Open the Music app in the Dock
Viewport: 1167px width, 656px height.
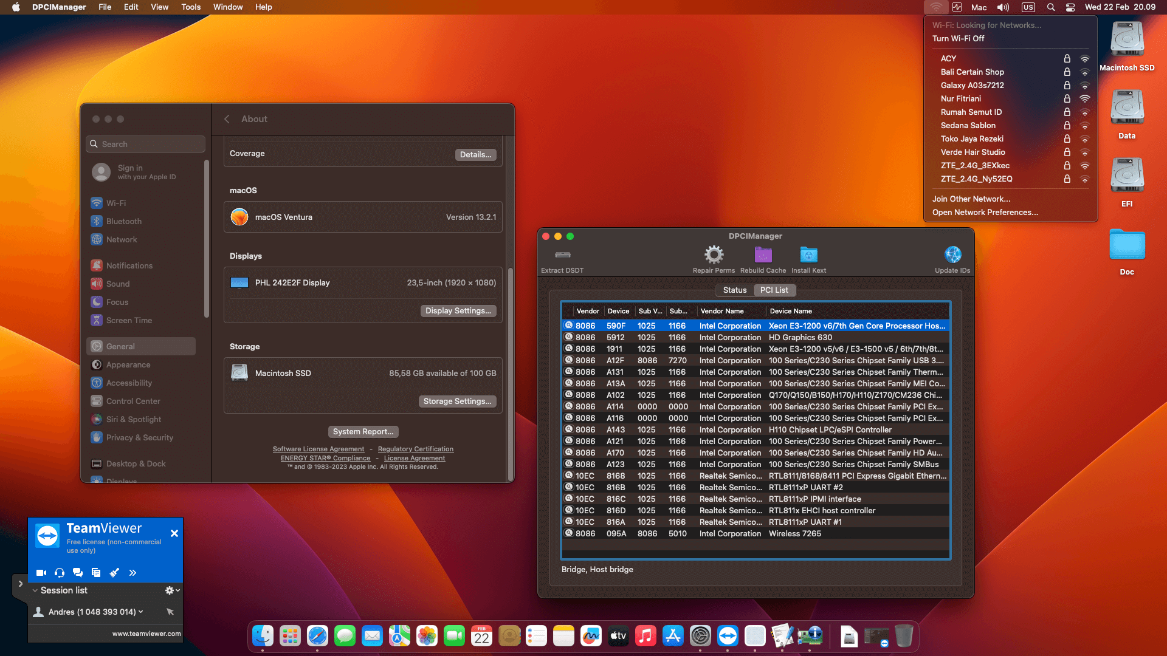pos(645,636)
